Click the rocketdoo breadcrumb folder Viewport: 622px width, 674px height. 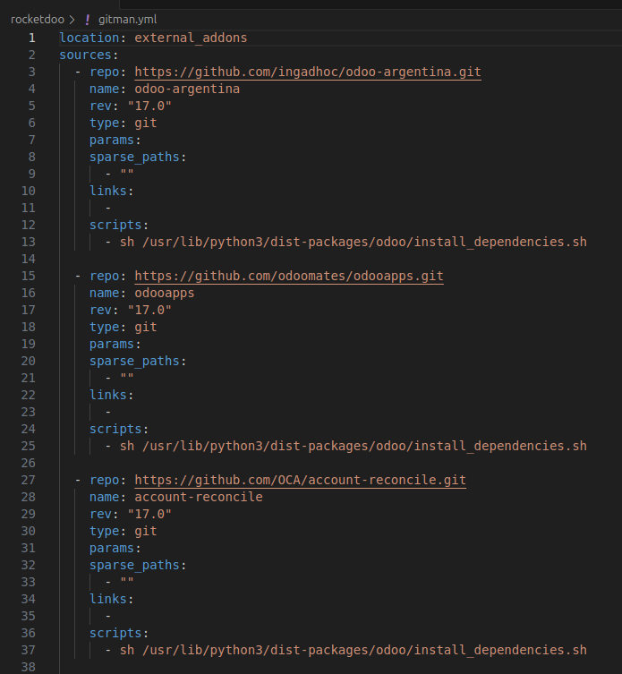point(38,20)
